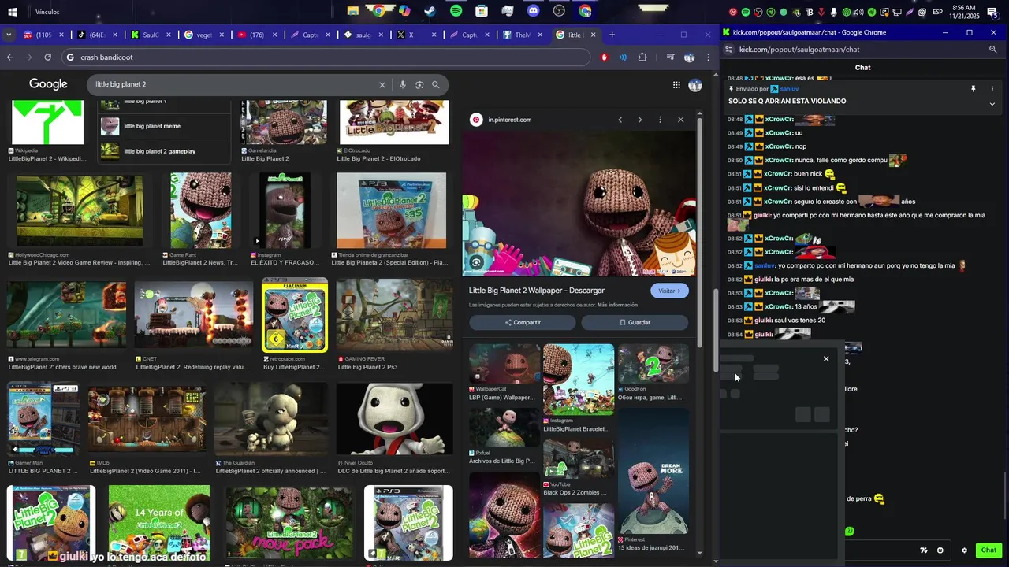The height and width of the screenshot is (567, 1009).
Task: Click the Visitar button
Action: tap(670, 291)
